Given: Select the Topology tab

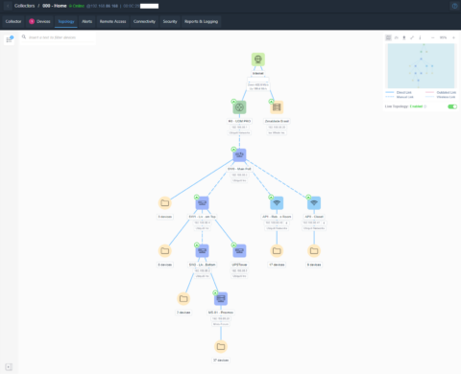Looking at the screenshot, I should point(66,21).
